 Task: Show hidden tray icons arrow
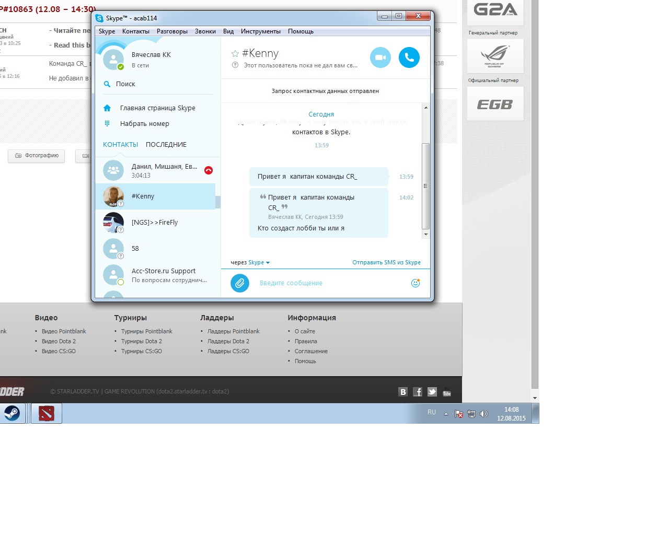tap(446, 414)
